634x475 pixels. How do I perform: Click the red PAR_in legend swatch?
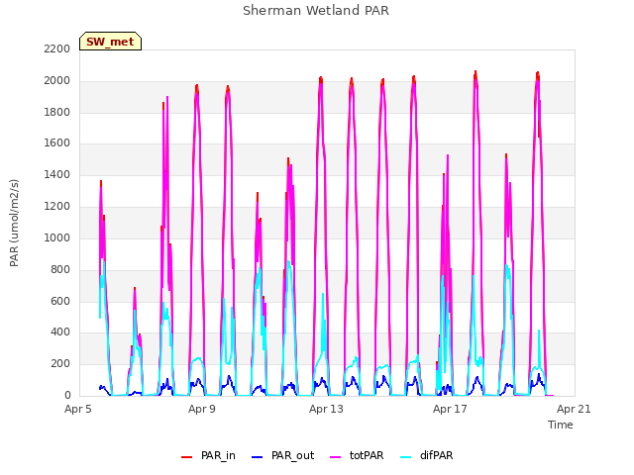(186, 457)
